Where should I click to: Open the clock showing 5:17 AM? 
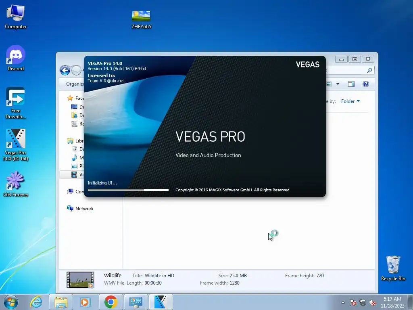pos(392,302)
